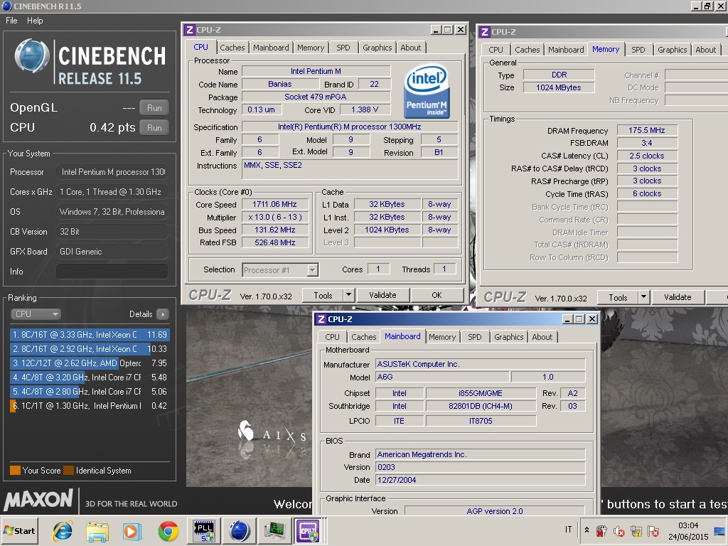This screenshot has height=546, width=728.
Task: Click the CPU-Z Mainboard window title icon
Action: coord(321,319)
